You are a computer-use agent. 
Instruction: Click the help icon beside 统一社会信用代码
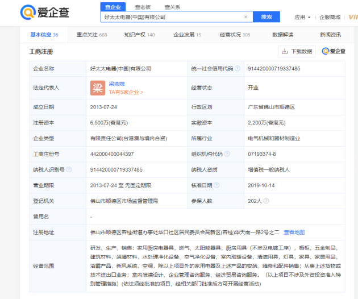[236, 69]
